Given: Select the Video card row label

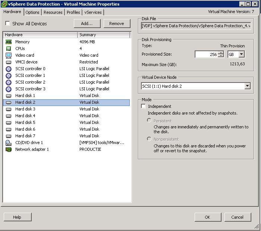Looking at the screenshot, I should pos(25,55).
